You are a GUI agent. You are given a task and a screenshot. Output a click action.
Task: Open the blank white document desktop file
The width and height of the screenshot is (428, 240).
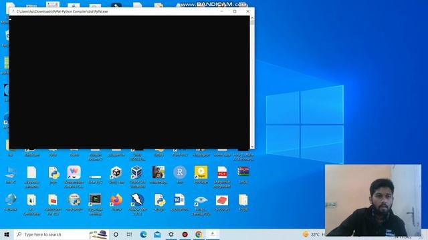pyautogui.click(x=31, y=173)
